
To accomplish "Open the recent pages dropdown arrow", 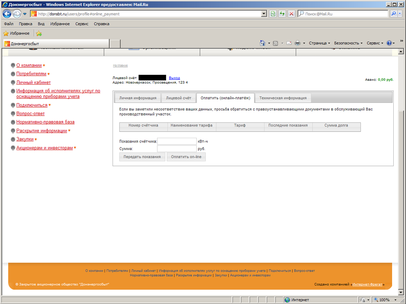I will click(25, 14).
